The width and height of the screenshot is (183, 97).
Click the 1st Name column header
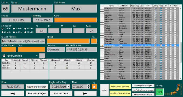pos(124,6)
